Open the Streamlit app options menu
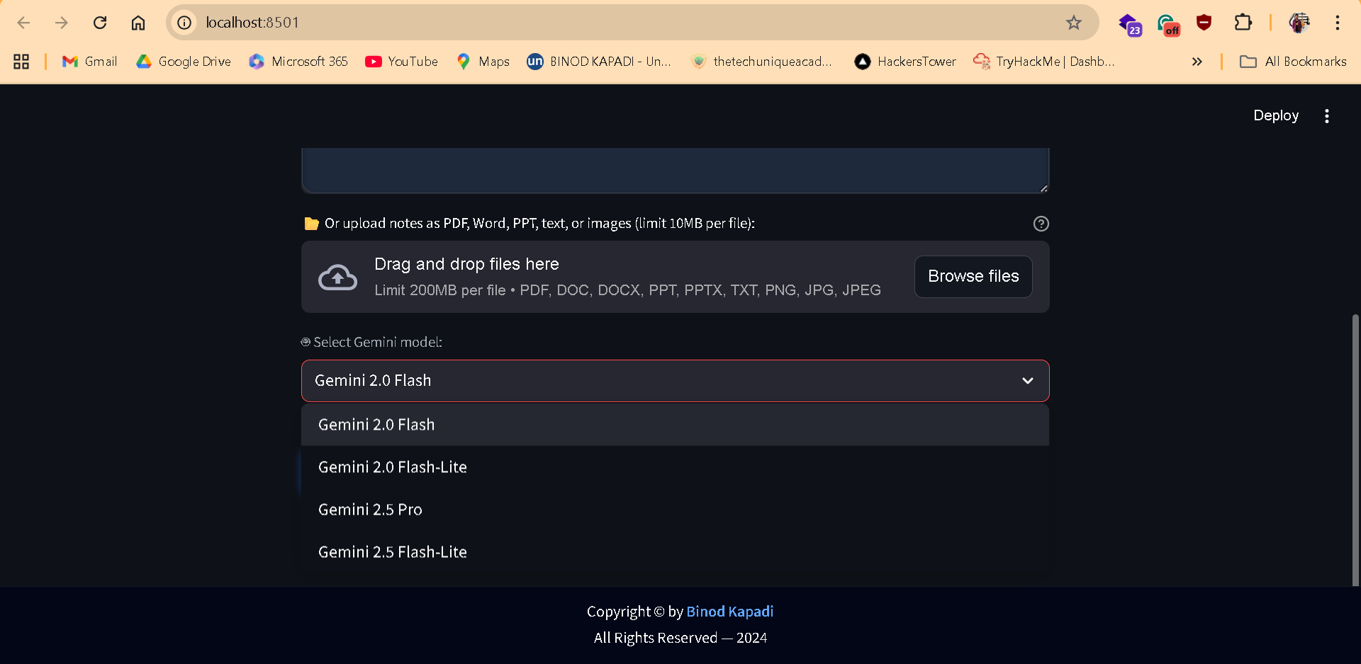Screen dimensions: 1361x664 point(1327,115)
